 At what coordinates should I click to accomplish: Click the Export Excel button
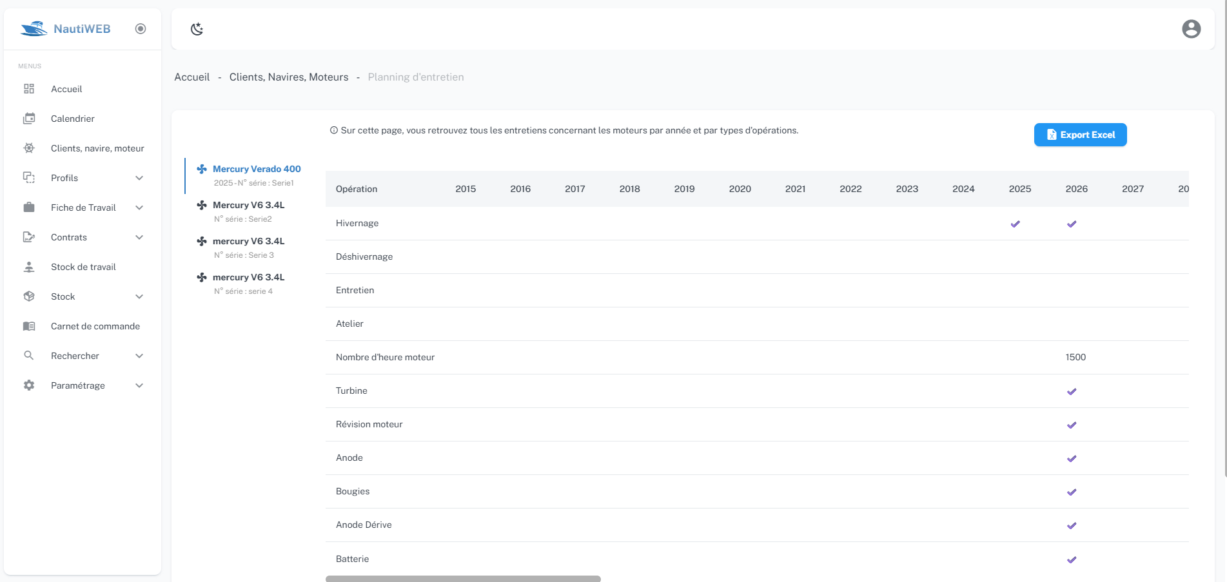[x=1080, y=135]
